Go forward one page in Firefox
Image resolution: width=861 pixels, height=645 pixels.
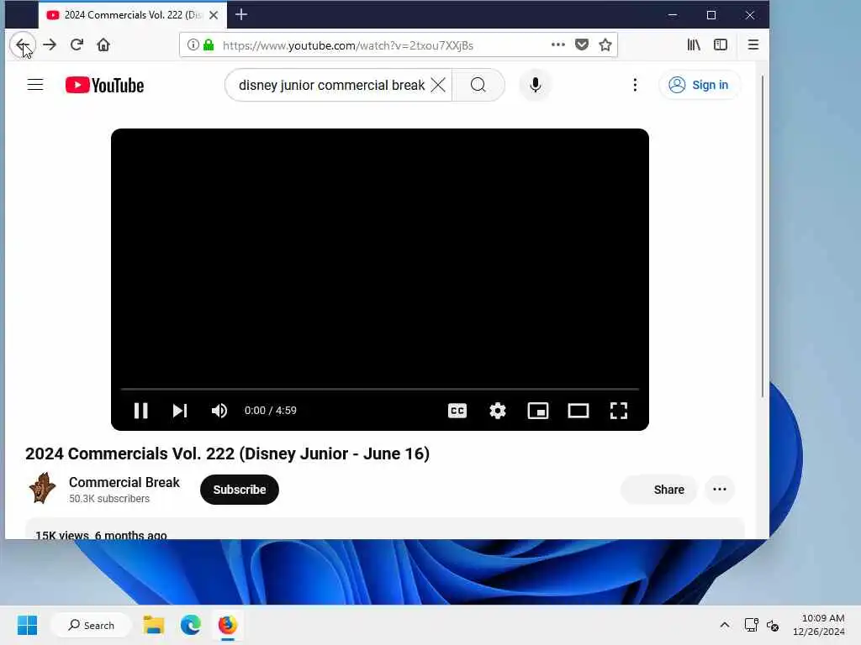coord(50,45)
